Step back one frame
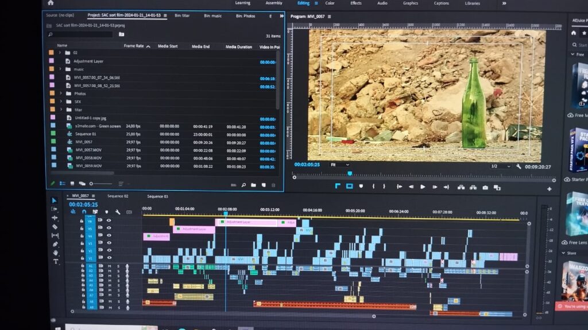The image size is (588, 330). point(411,187)
